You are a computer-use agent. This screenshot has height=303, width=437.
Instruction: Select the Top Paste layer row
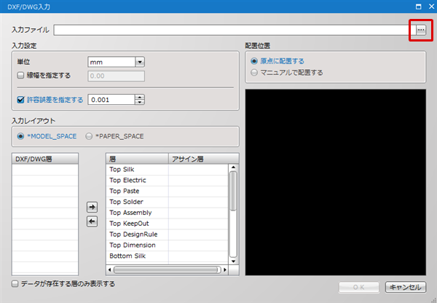pos(168,191)
